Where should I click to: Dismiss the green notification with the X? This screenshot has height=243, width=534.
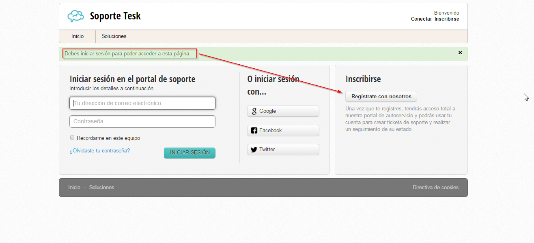pyautogui.click(x=460, y=53)
